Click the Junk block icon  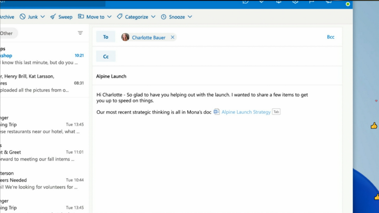tap(23, 17)
